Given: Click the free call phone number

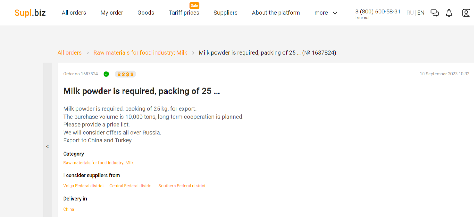Looking at the screenshot, I should [378, 12].
